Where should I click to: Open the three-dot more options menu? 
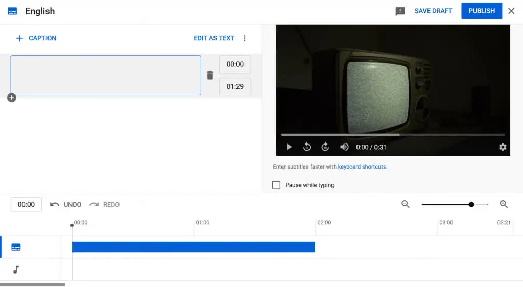tap(245, 38)
